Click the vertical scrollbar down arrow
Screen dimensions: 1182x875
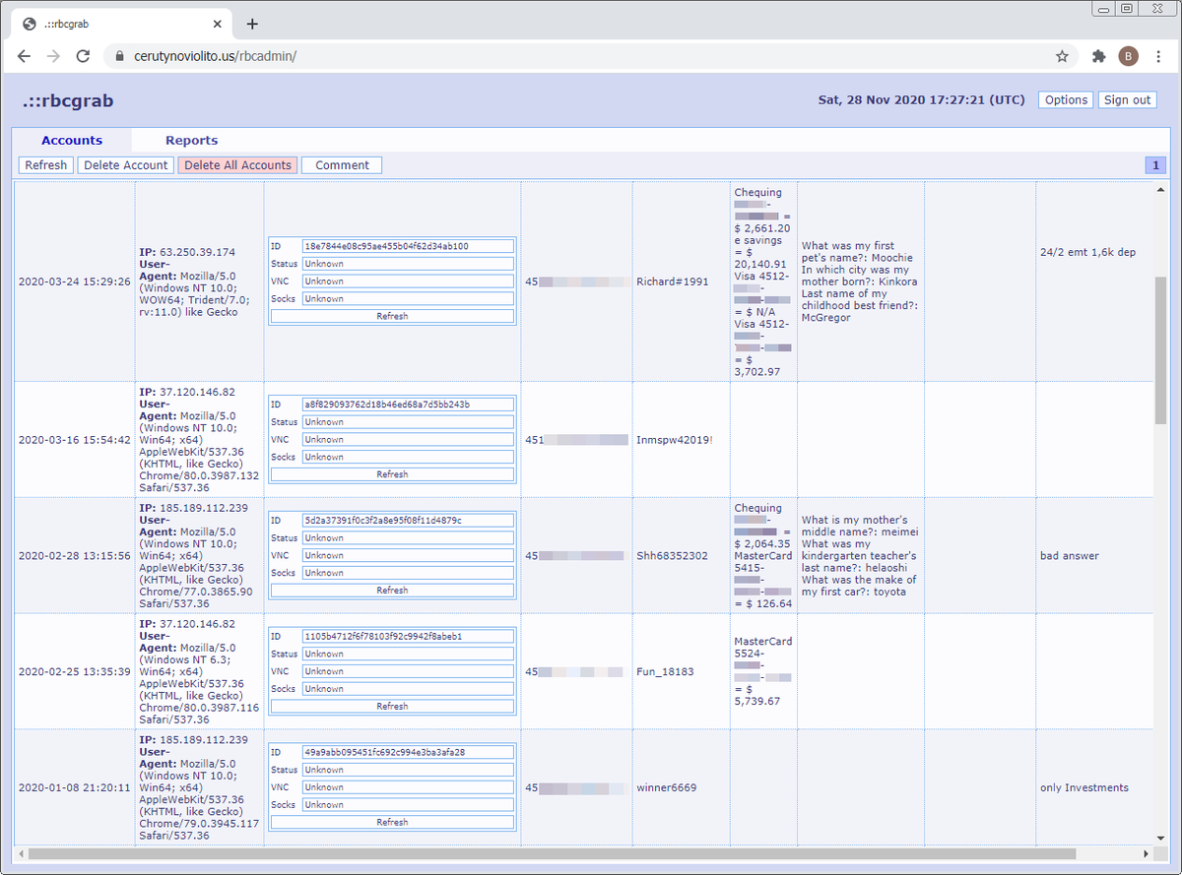tap(1160, 838)
